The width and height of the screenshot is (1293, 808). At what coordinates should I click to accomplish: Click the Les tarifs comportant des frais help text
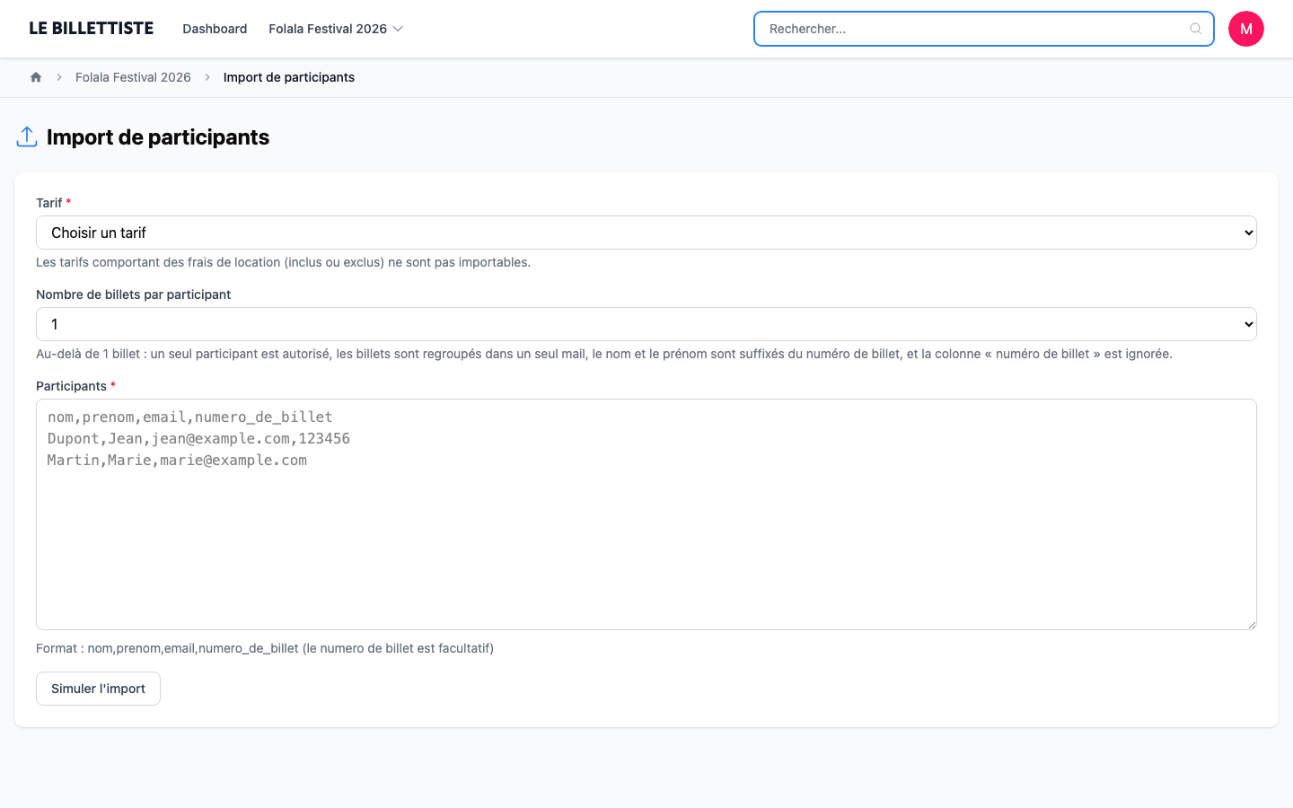283,262
